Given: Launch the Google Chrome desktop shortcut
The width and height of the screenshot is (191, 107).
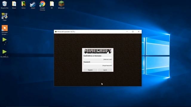Looking at the screenshot, I should [x=42, y=6].
